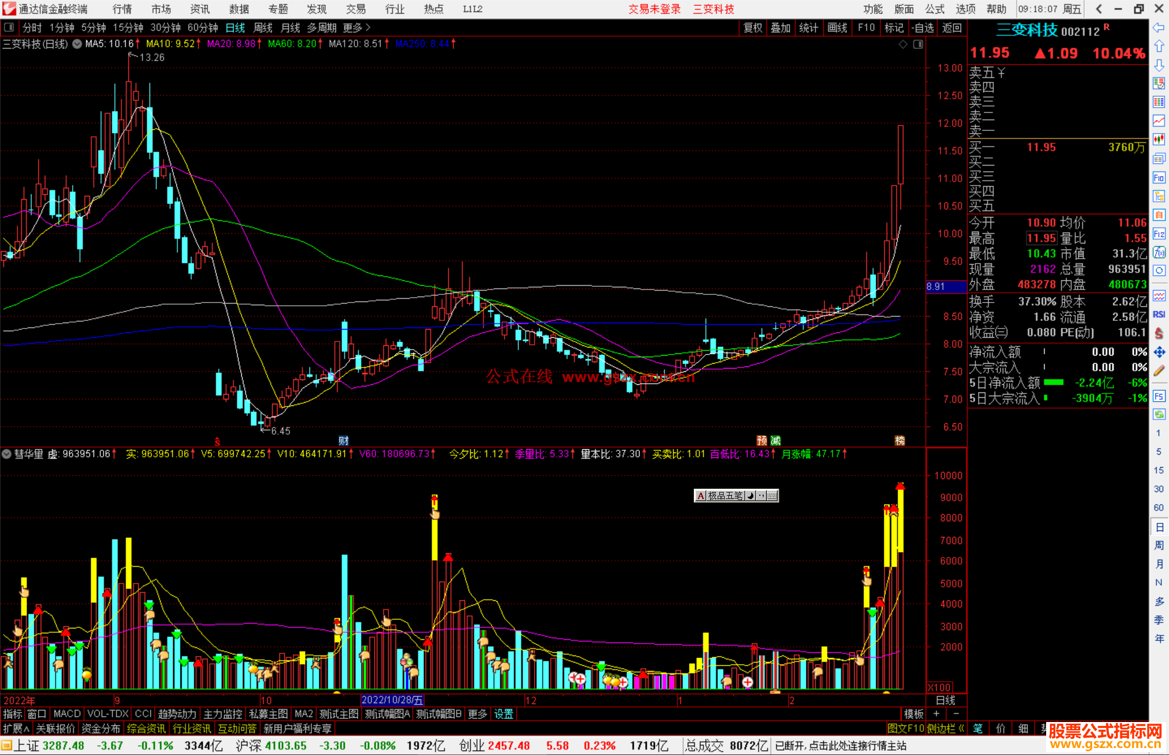Open the F10 sidebar icon
This screenshot has width=1169, height=755.
coord(1159,178)
